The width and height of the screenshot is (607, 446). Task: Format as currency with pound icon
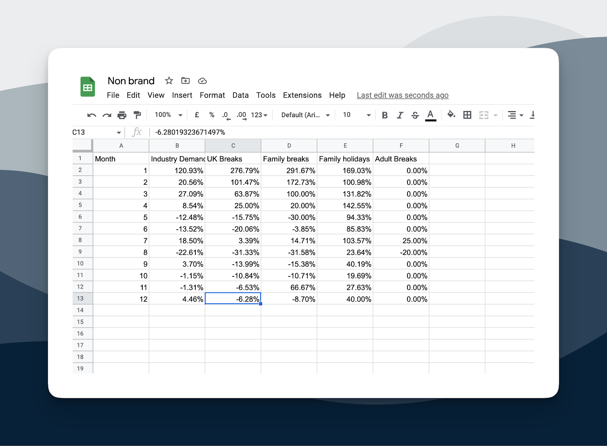click(197, 115)
